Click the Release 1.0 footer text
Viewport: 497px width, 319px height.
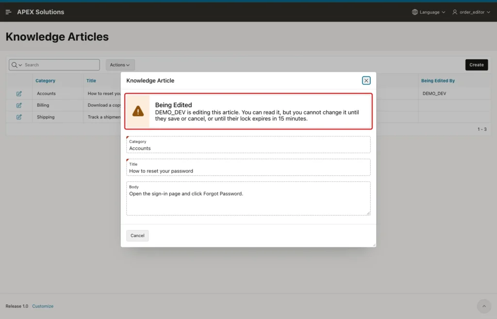point(17,306)
